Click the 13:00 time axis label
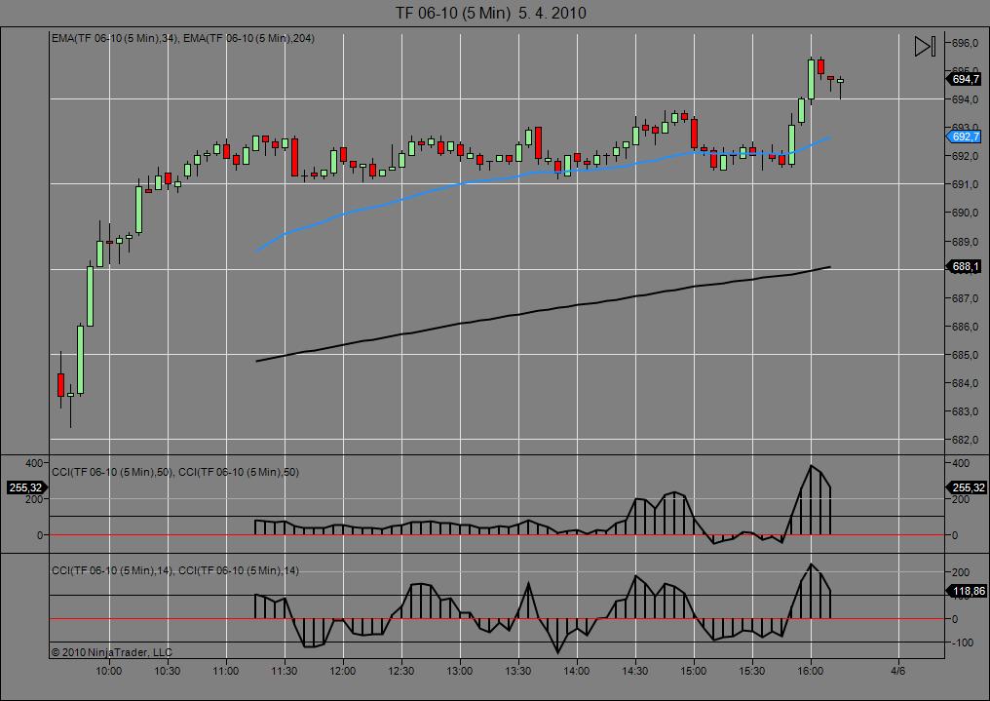This screenshot has height=701, width=990. point(460,671)
